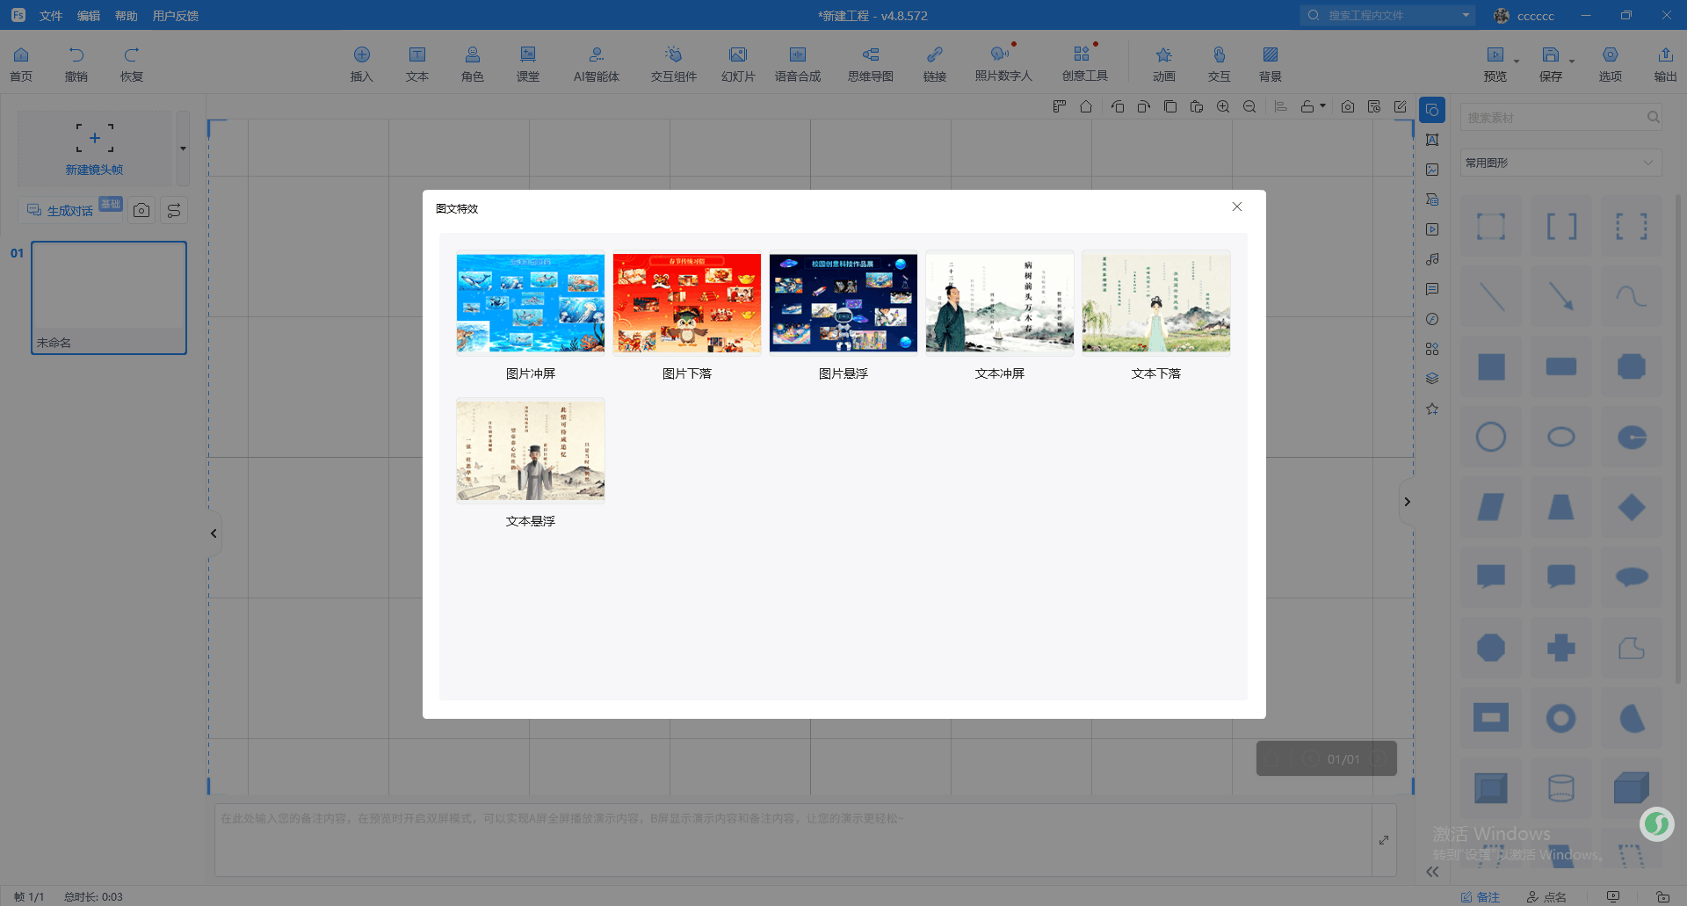The height and width of the screenshot is (906, 1687).
Task: Open the 文件 menu
Action: (x=51, y=16)
